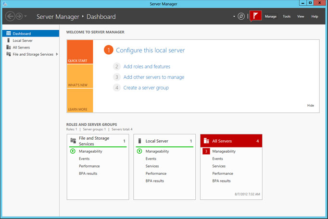Hide the welcome tile
Image resolution: width=328 pixels, height=219 pixels.
point(310,105)
